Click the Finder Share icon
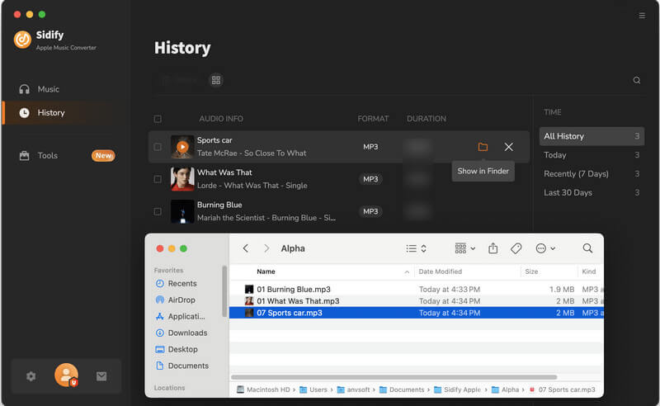Screen dimensions: 660x406 point(493,248)
